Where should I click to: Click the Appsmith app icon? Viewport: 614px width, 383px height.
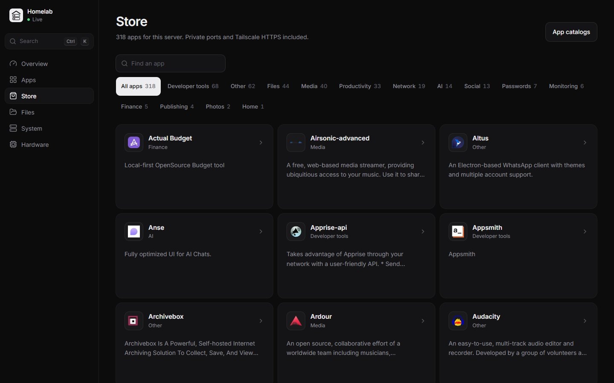click(458, 232)
